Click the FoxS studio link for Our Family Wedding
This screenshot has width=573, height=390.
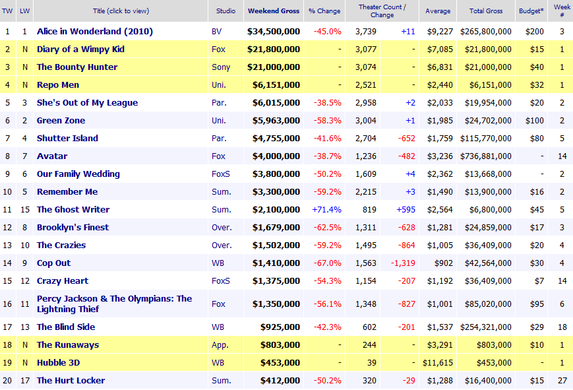pos(221,174)
